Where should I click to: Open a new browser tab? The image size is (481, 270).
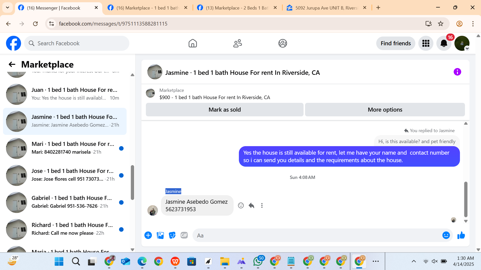point(378,8)
